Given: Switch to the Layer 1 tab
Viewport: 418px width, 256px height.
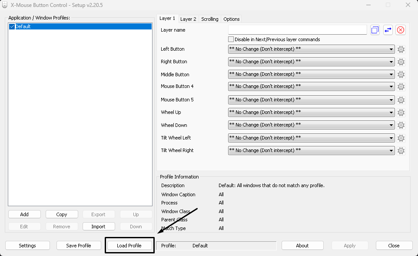Looking at the screenshot, I should [167, 18].
